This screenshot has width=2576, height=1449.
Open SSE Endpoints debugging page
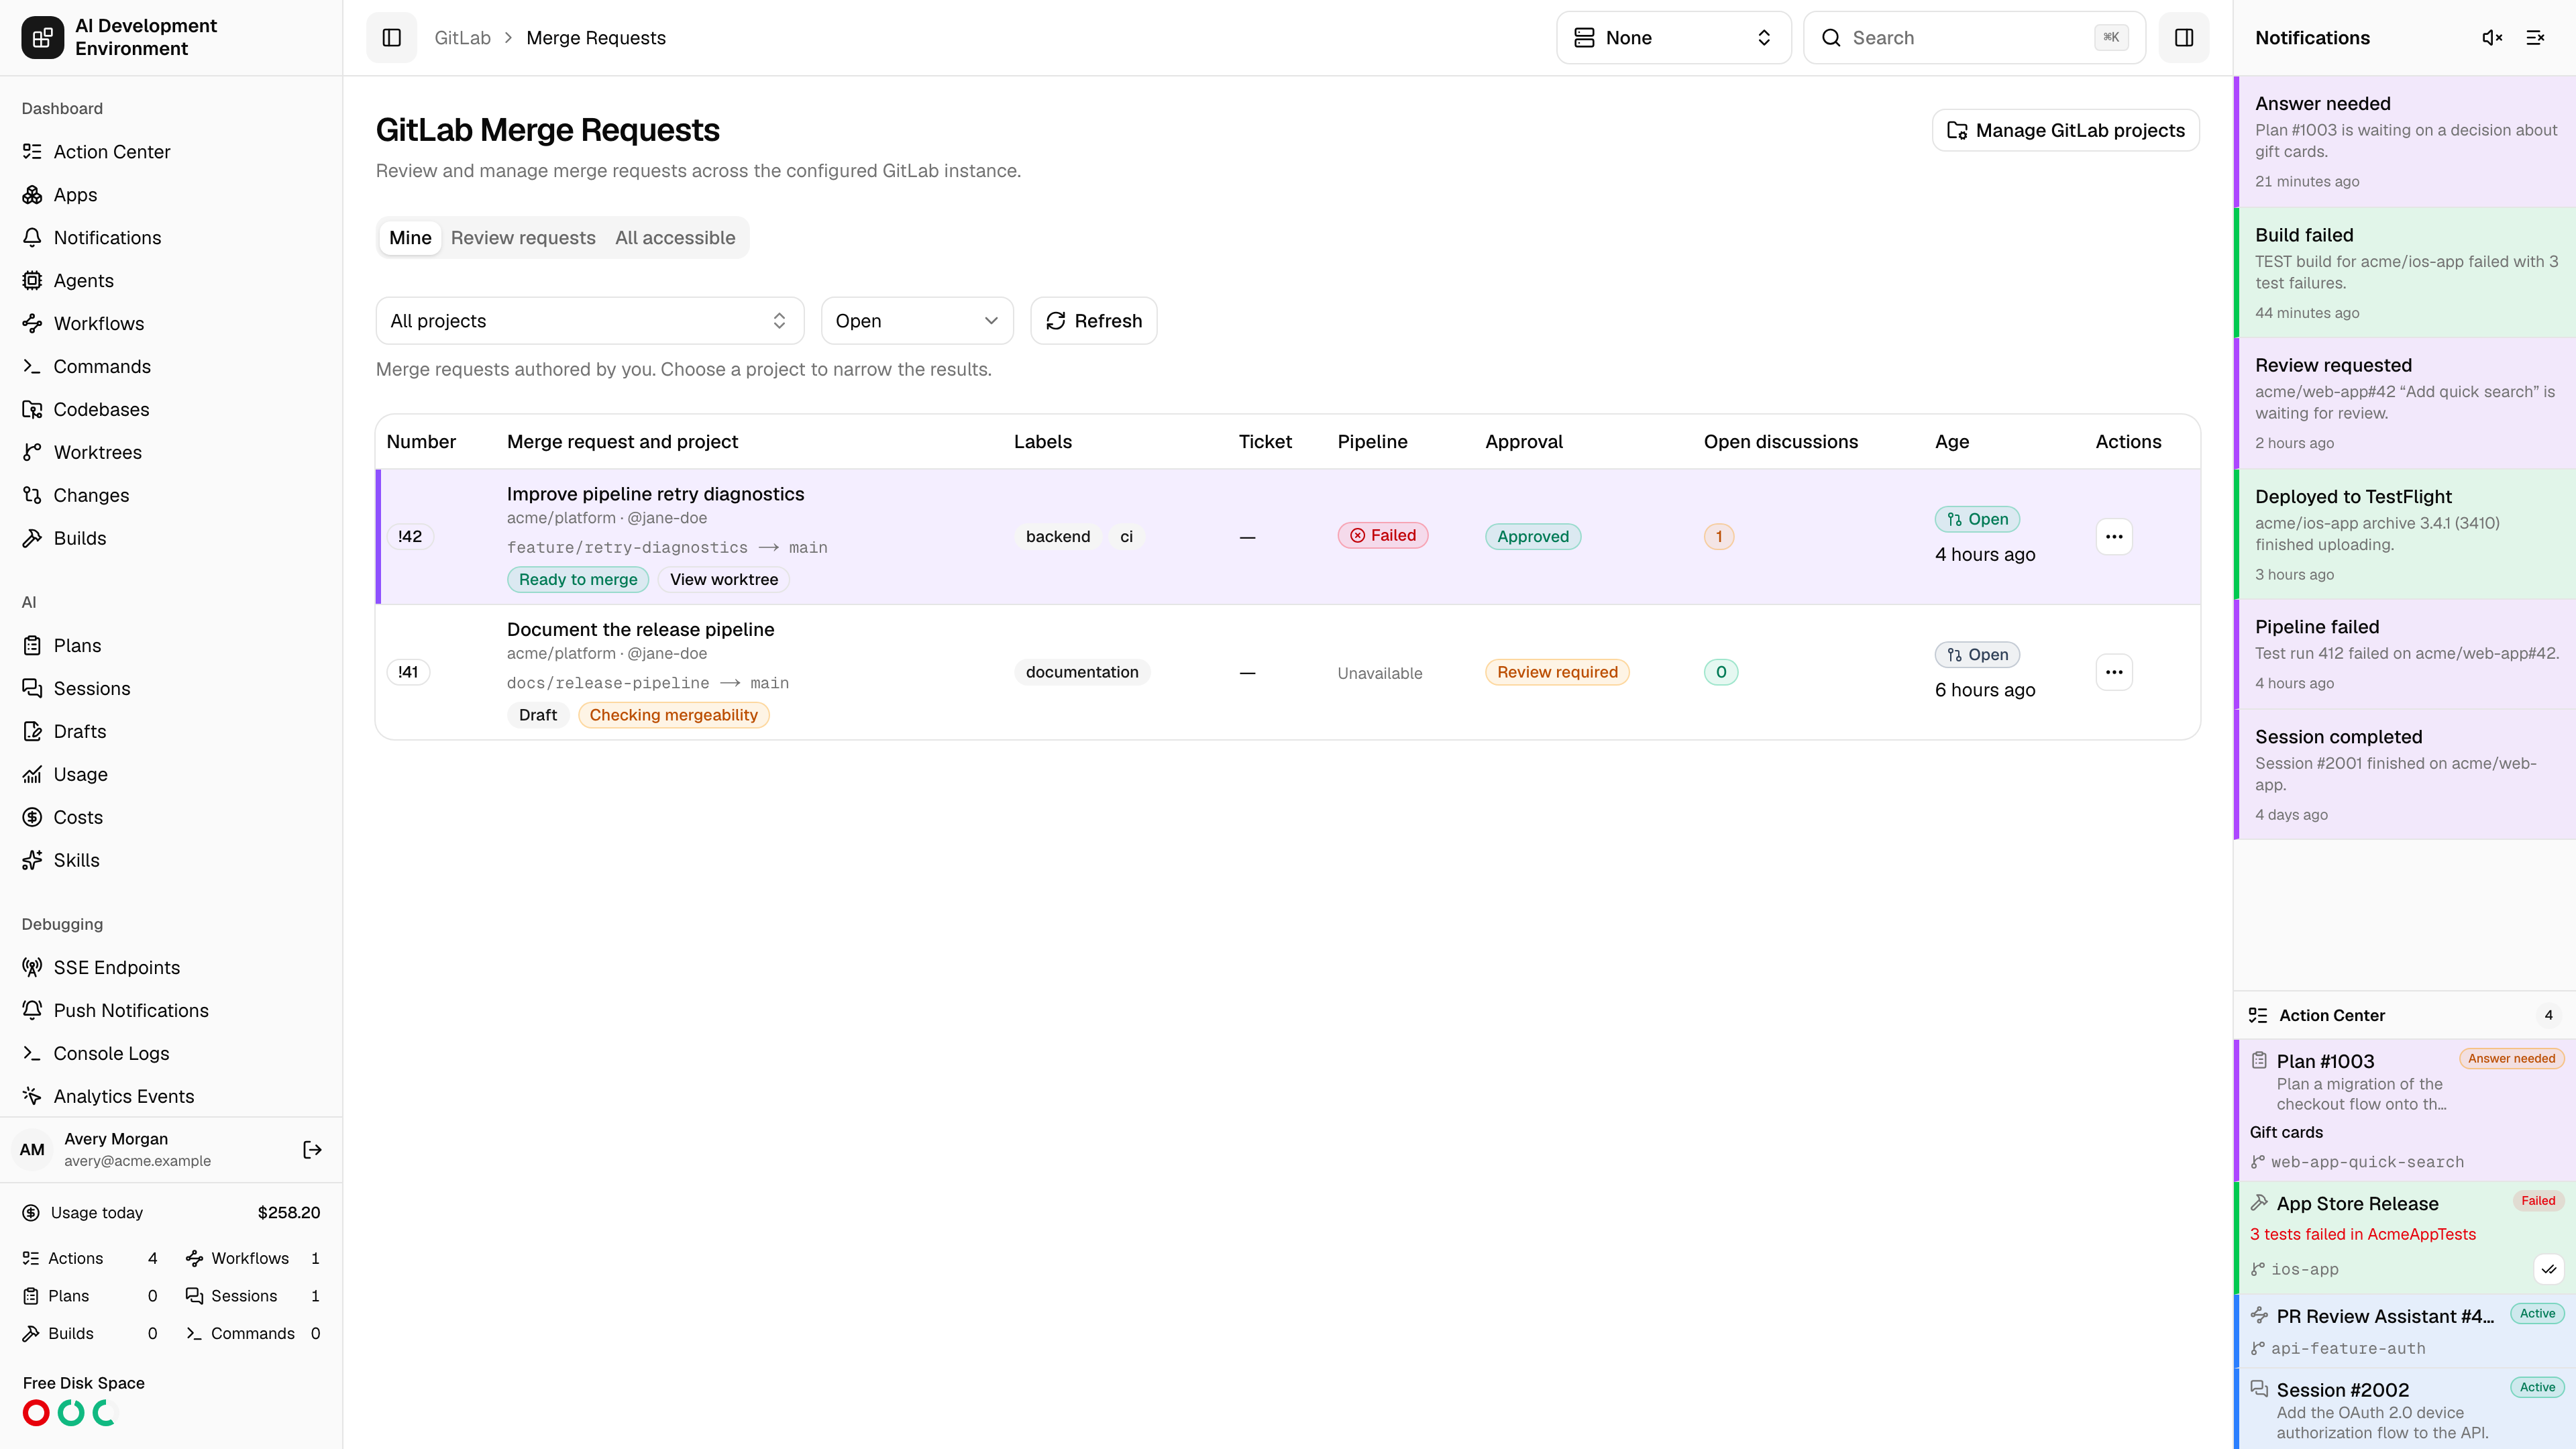[x=171, y=968]
